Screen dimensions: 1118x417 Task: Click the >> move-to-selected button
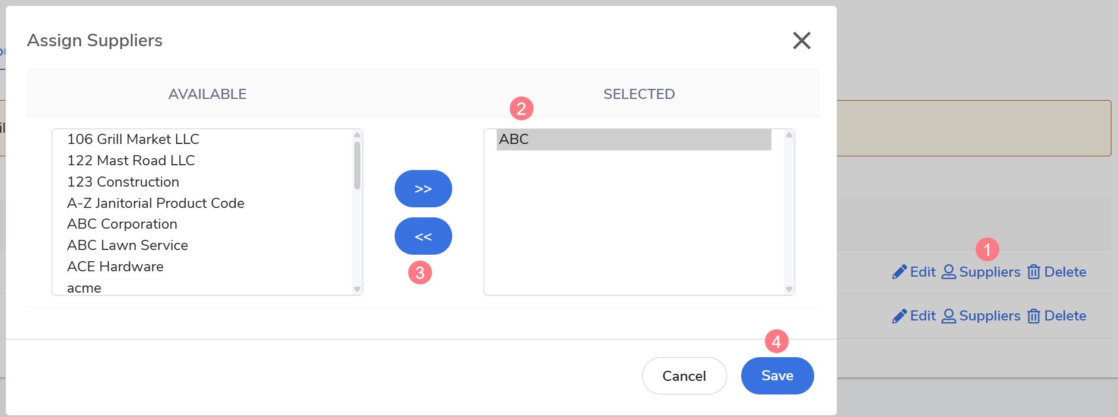coord(423,188)
